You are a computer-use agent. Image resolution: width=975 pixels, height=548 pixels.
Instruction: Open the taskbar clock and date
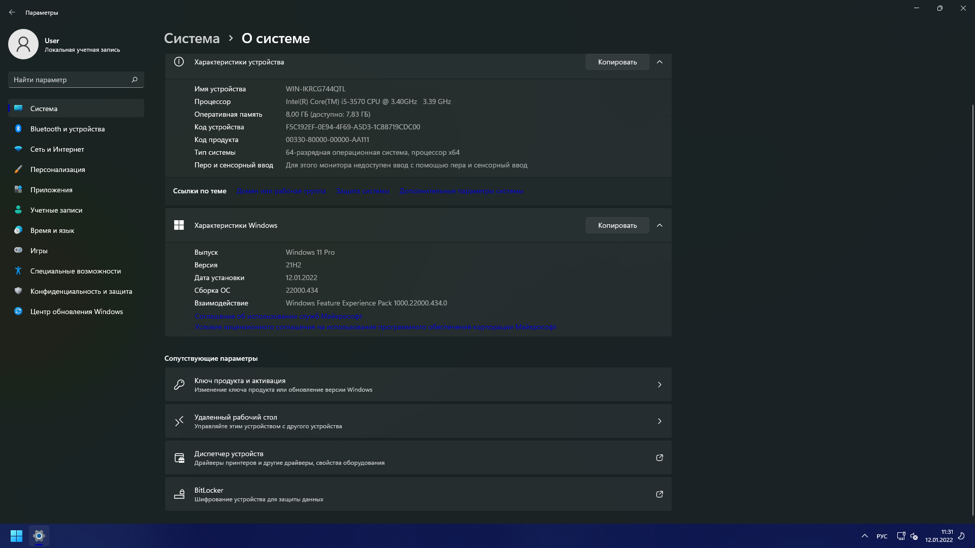939,536
